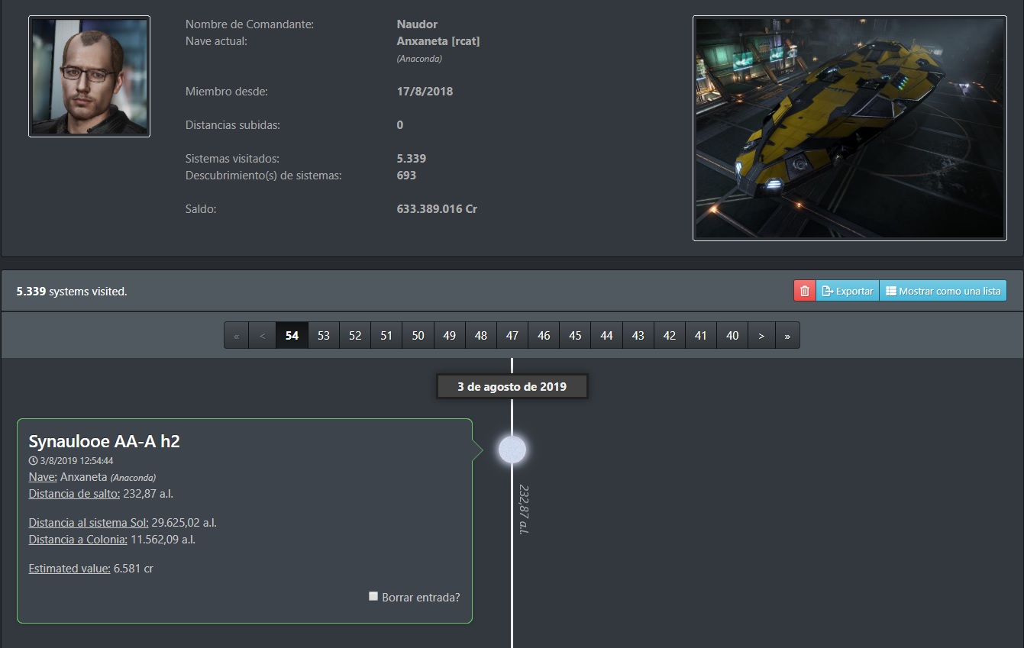The height and width of the screenshot is (648, 1024).
Task: Click the Estimated value label
Action: [x=69, y=569]
